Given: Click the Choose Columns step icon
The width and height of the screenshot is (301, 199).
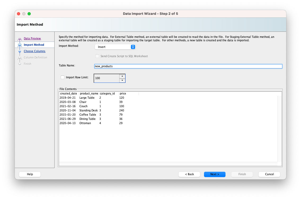Looking at the screenshot, I should coord(20,51).
